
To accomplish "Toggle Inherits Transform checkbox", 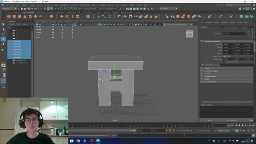I will point(224,62).
